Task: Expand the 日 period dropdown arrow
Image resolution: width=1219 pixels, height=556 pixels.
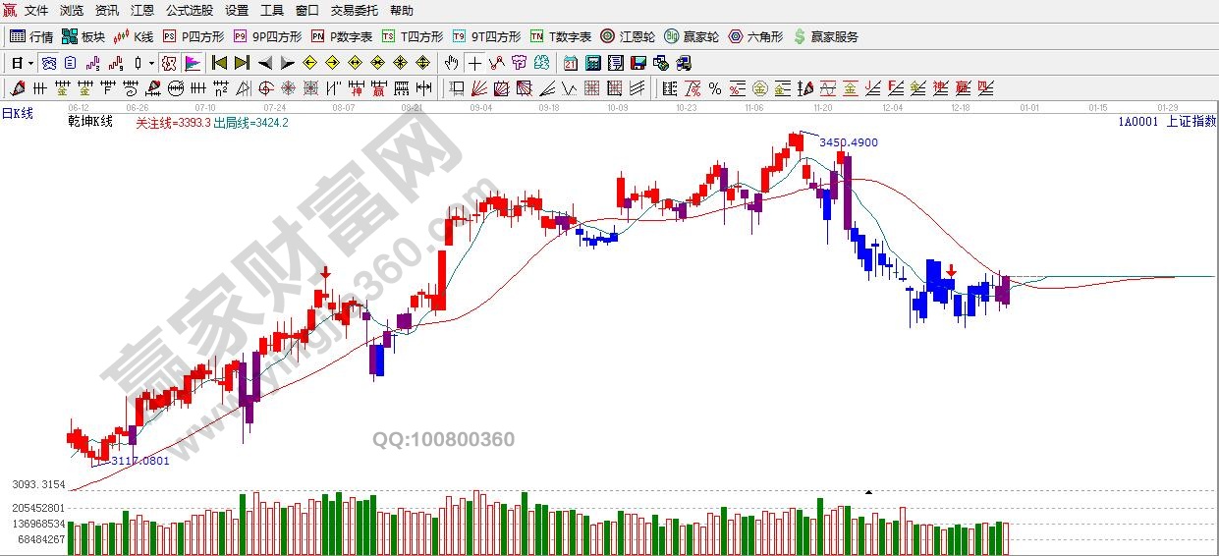Action: coord(31,63)
